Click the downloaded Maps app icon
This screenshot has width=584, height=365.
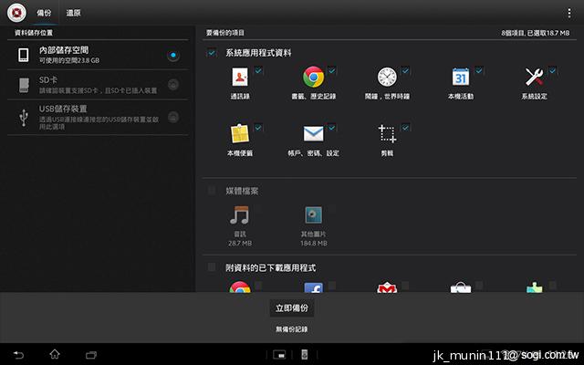(x=534, y=287)
